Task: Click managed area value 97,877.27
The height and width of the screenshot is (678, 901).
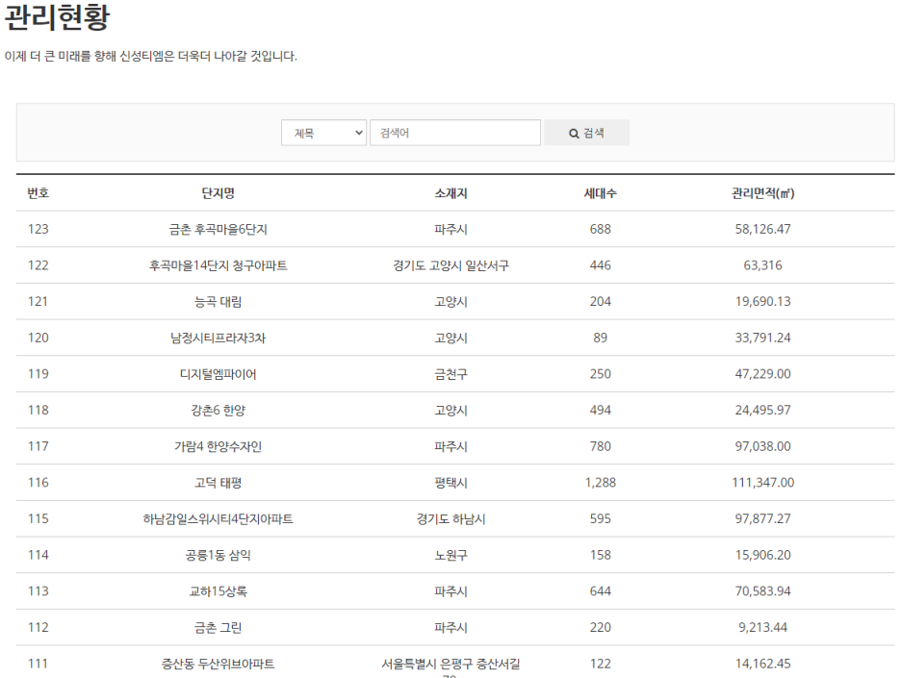Action: [x=762, y=518]
